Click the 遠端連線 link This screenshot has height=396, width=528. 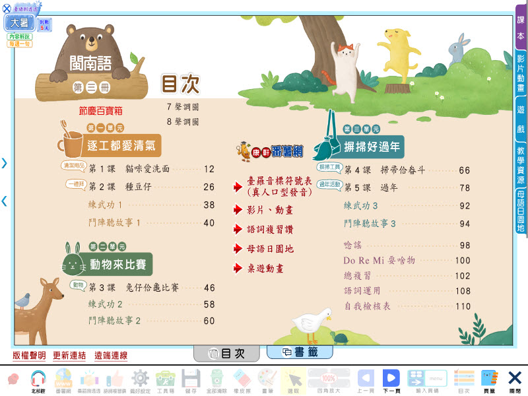(x=111, y=356)
